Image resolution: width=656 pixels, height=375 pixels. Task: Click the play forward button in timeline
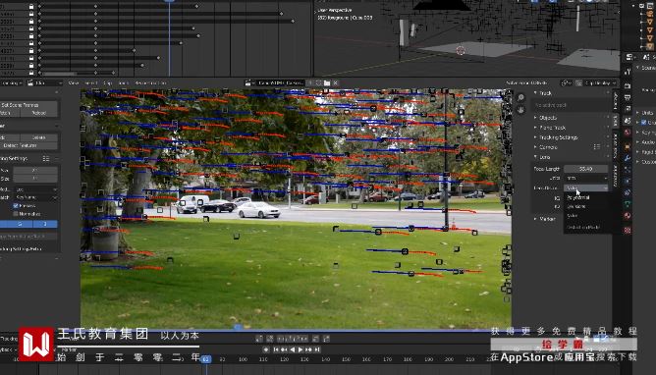(x=301, y=349)
